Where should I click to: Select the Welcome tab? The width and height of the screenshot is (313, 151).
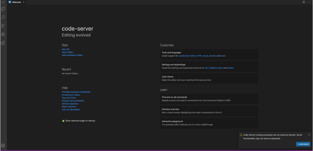16,2
